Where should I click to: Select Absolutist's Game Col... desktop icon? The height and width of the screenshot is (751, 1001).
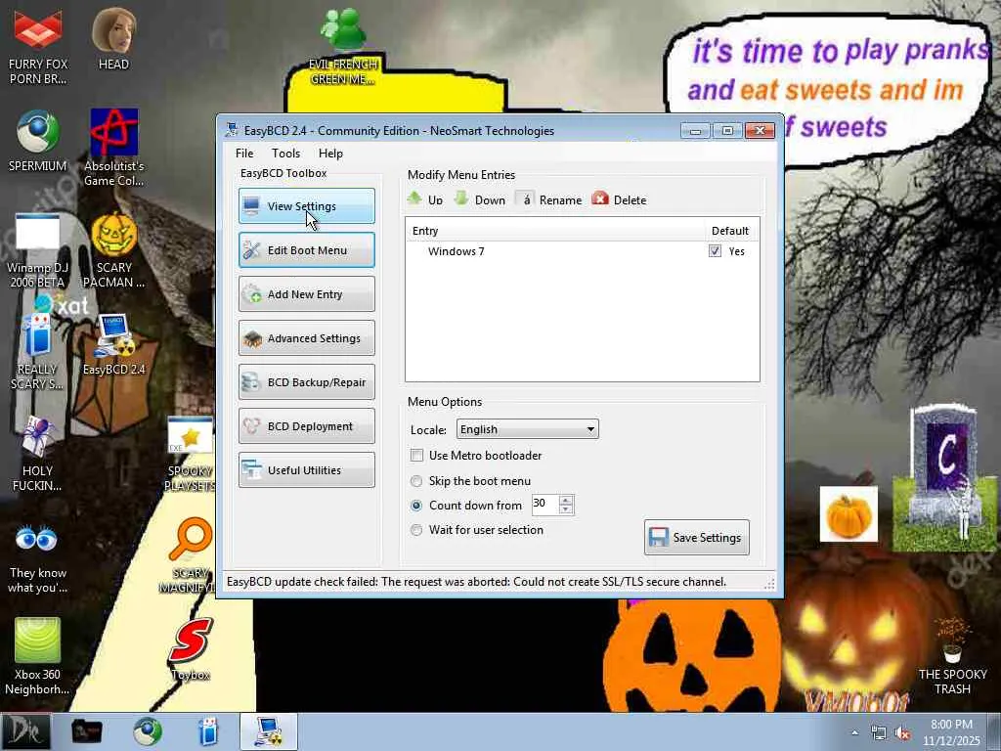(x=113, y=149)
